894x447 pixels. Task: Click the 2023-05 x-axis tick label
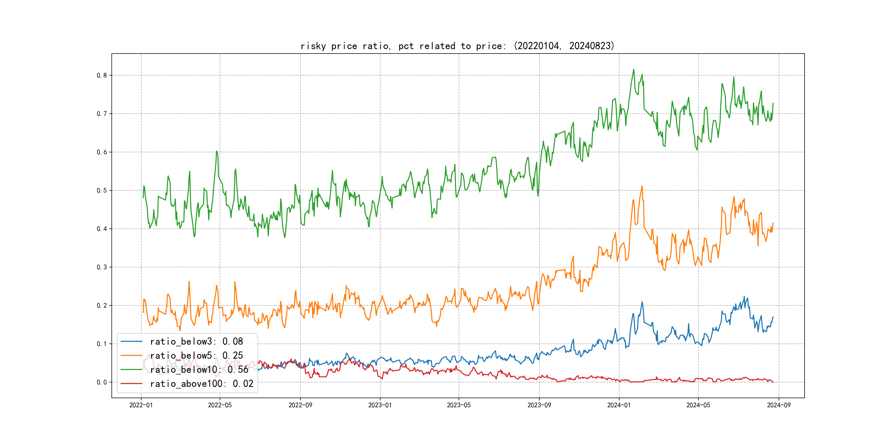coord(459,405)
